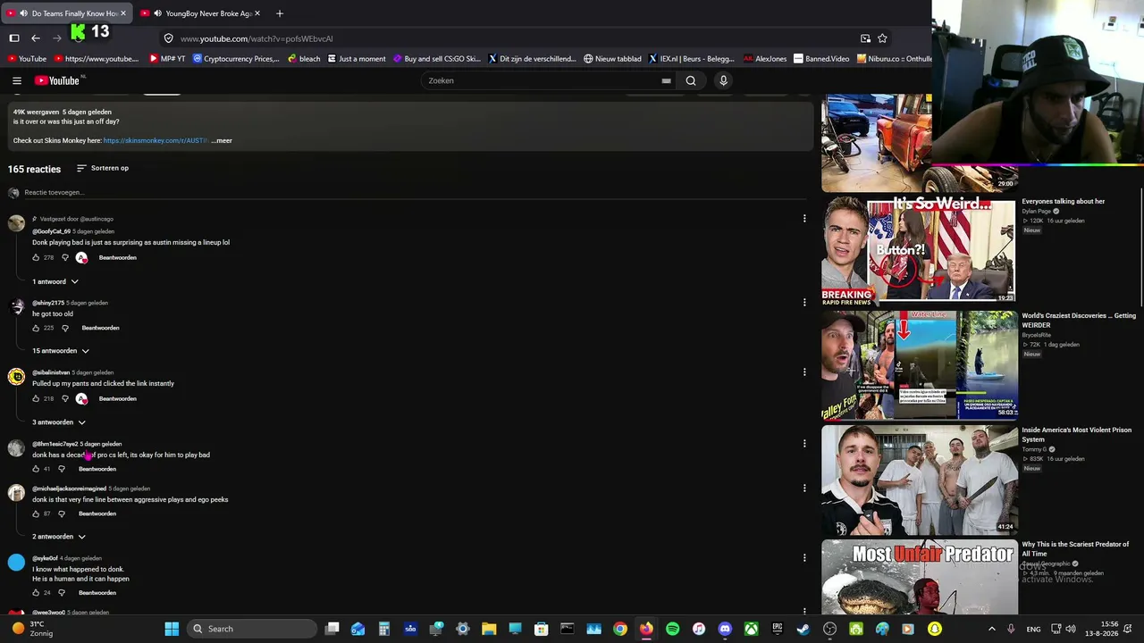1144x643 pixels.
Task: Click the YouTube 'Zoeken' search field
Action: tap(541, 80)
